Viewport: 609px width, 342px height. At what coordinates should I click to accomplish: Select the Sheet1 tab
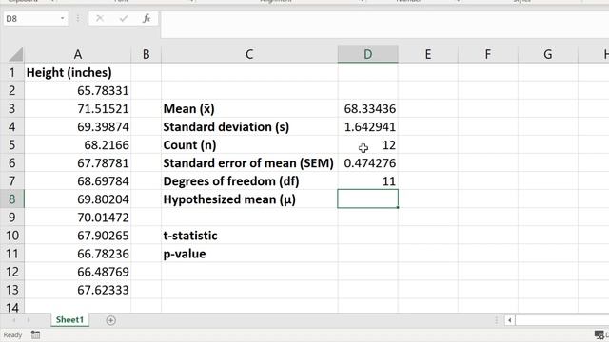pos(69,320)
